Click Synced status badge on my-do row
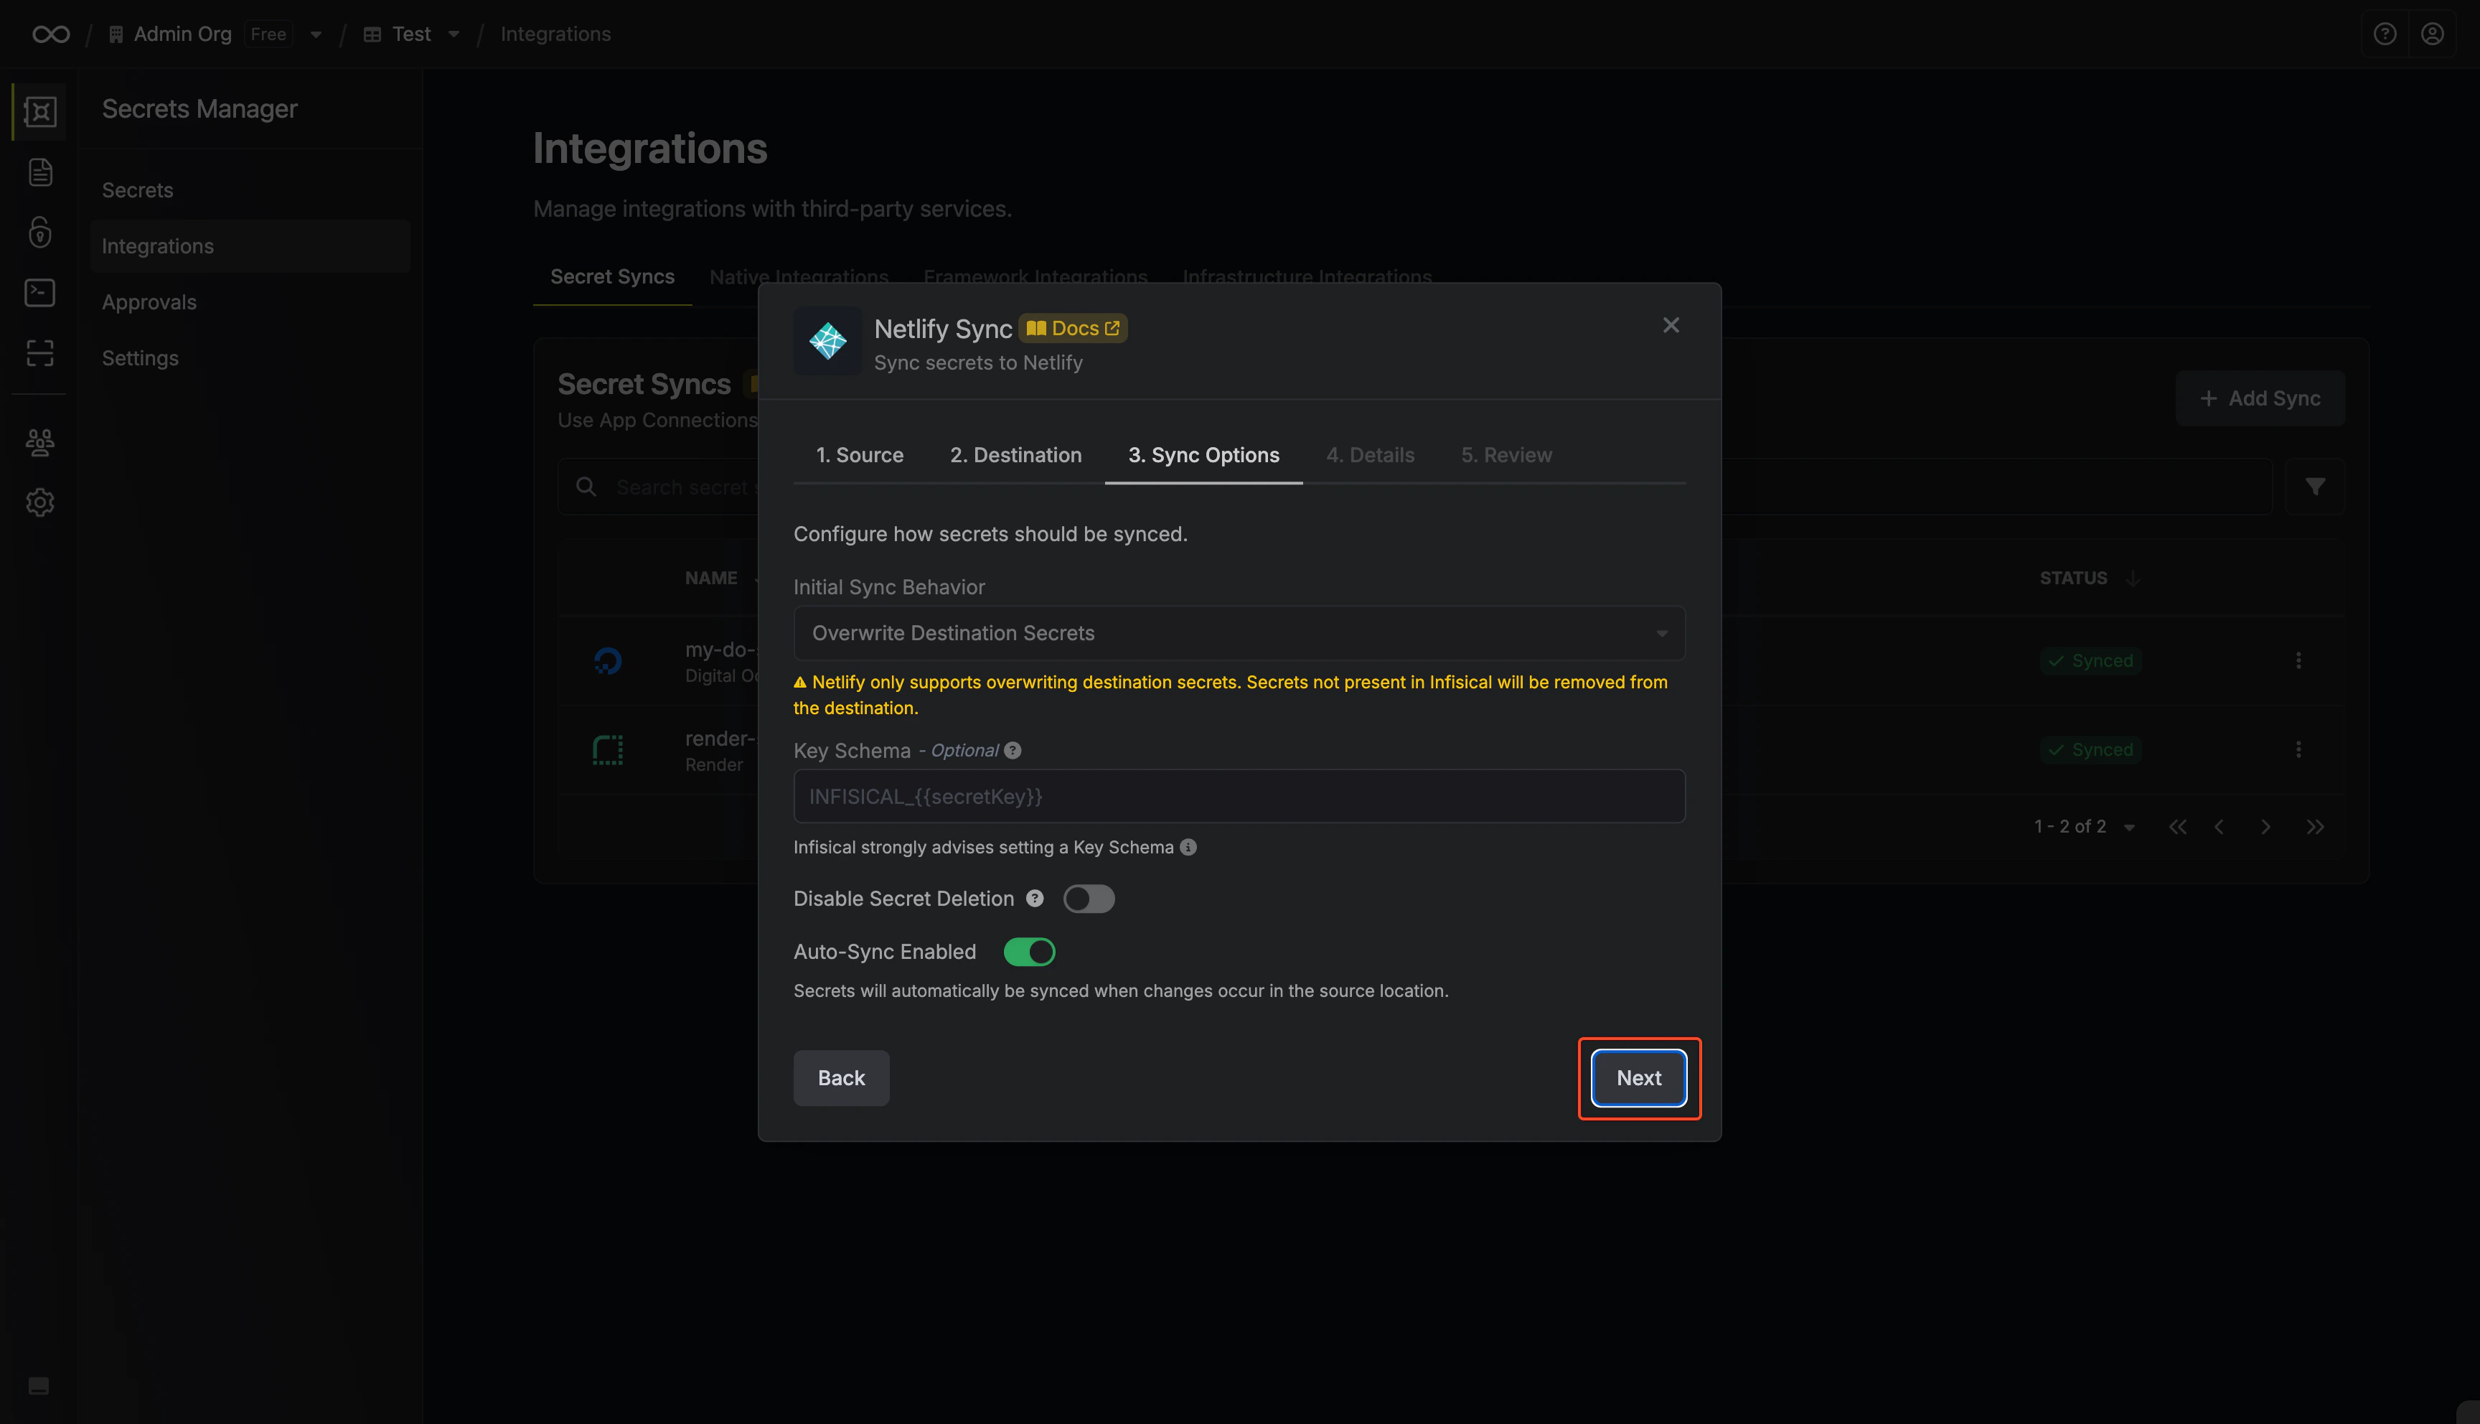The height and width of the screenshot is (1424, 2480). 2090,660
